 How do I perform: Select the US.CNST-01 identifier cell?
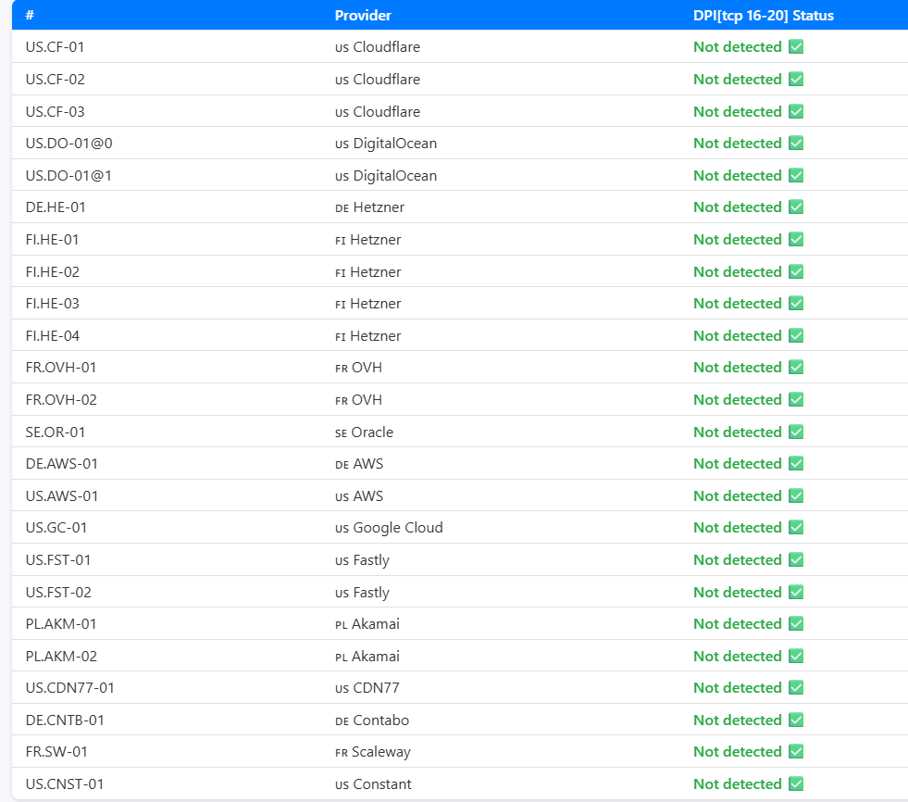[65, 784]
